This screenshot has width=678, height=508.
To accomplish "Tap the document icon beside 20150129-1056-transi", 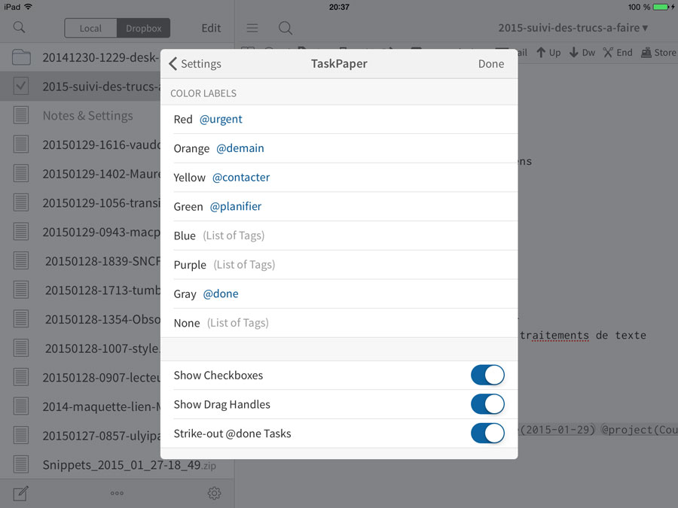I will tap(21, 202).
